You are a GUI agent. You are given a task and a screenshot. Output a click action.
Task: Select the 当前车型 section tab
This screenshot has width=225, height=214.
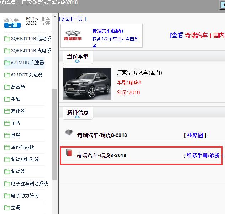pos(78,57)
